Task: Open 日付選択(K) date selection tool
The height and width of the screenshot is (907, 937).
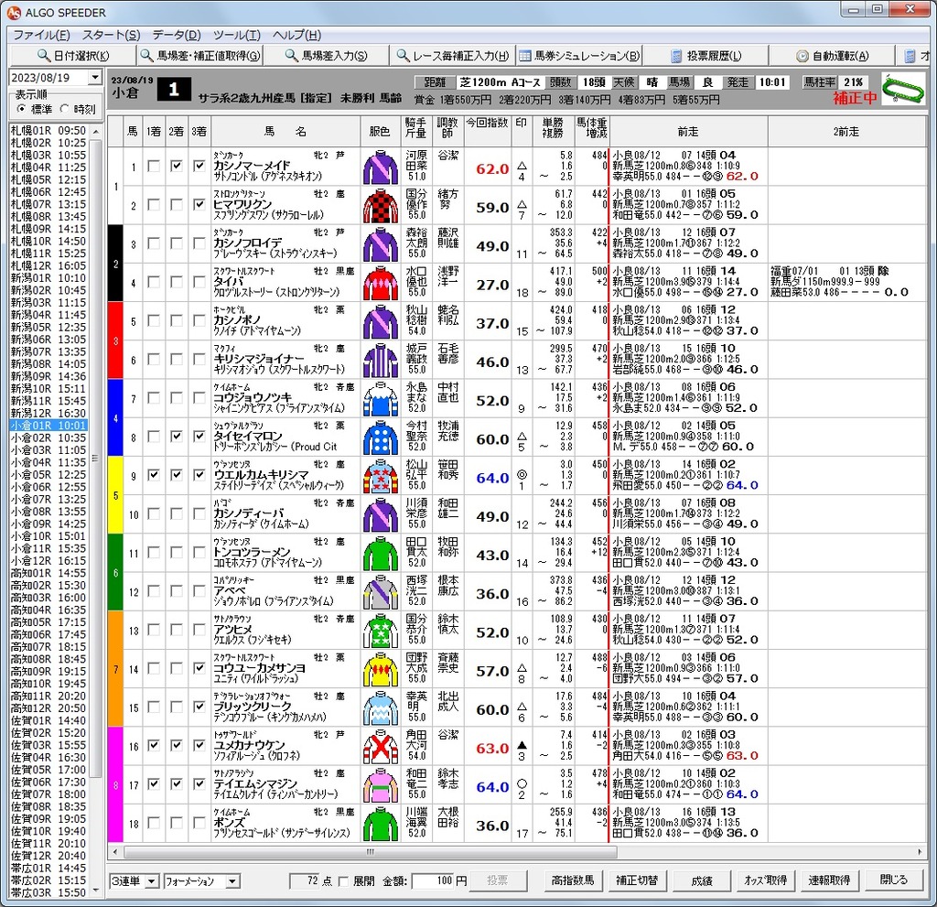Action: click(x=73, y=56)
